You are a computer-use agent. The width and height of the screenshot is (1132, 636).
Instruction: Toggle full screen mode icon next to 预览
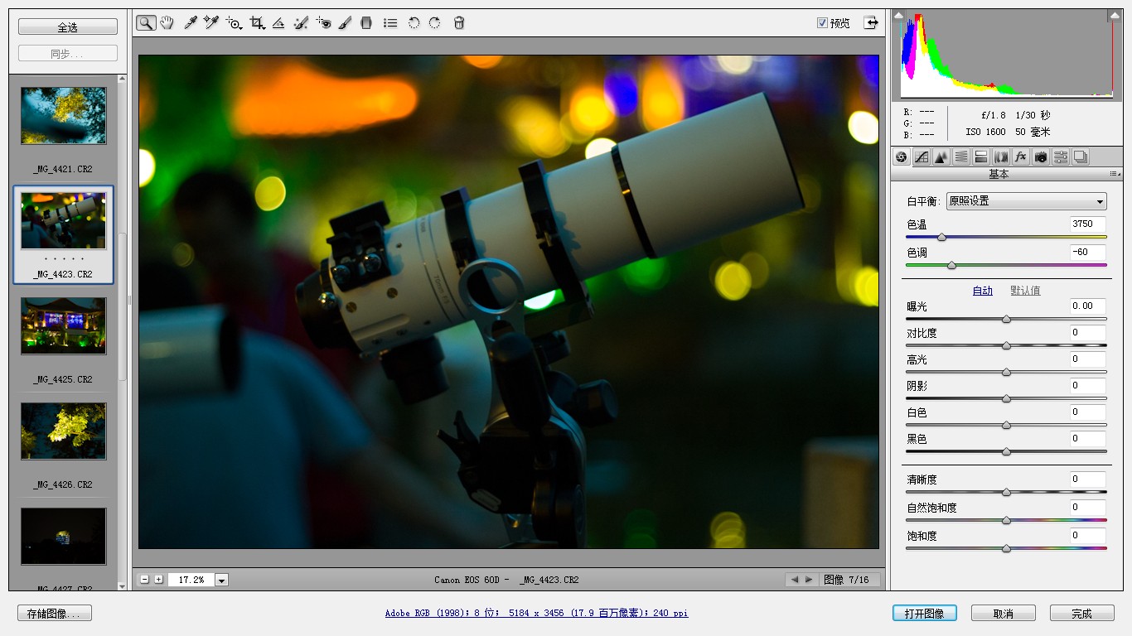click(x=871, y=23)
